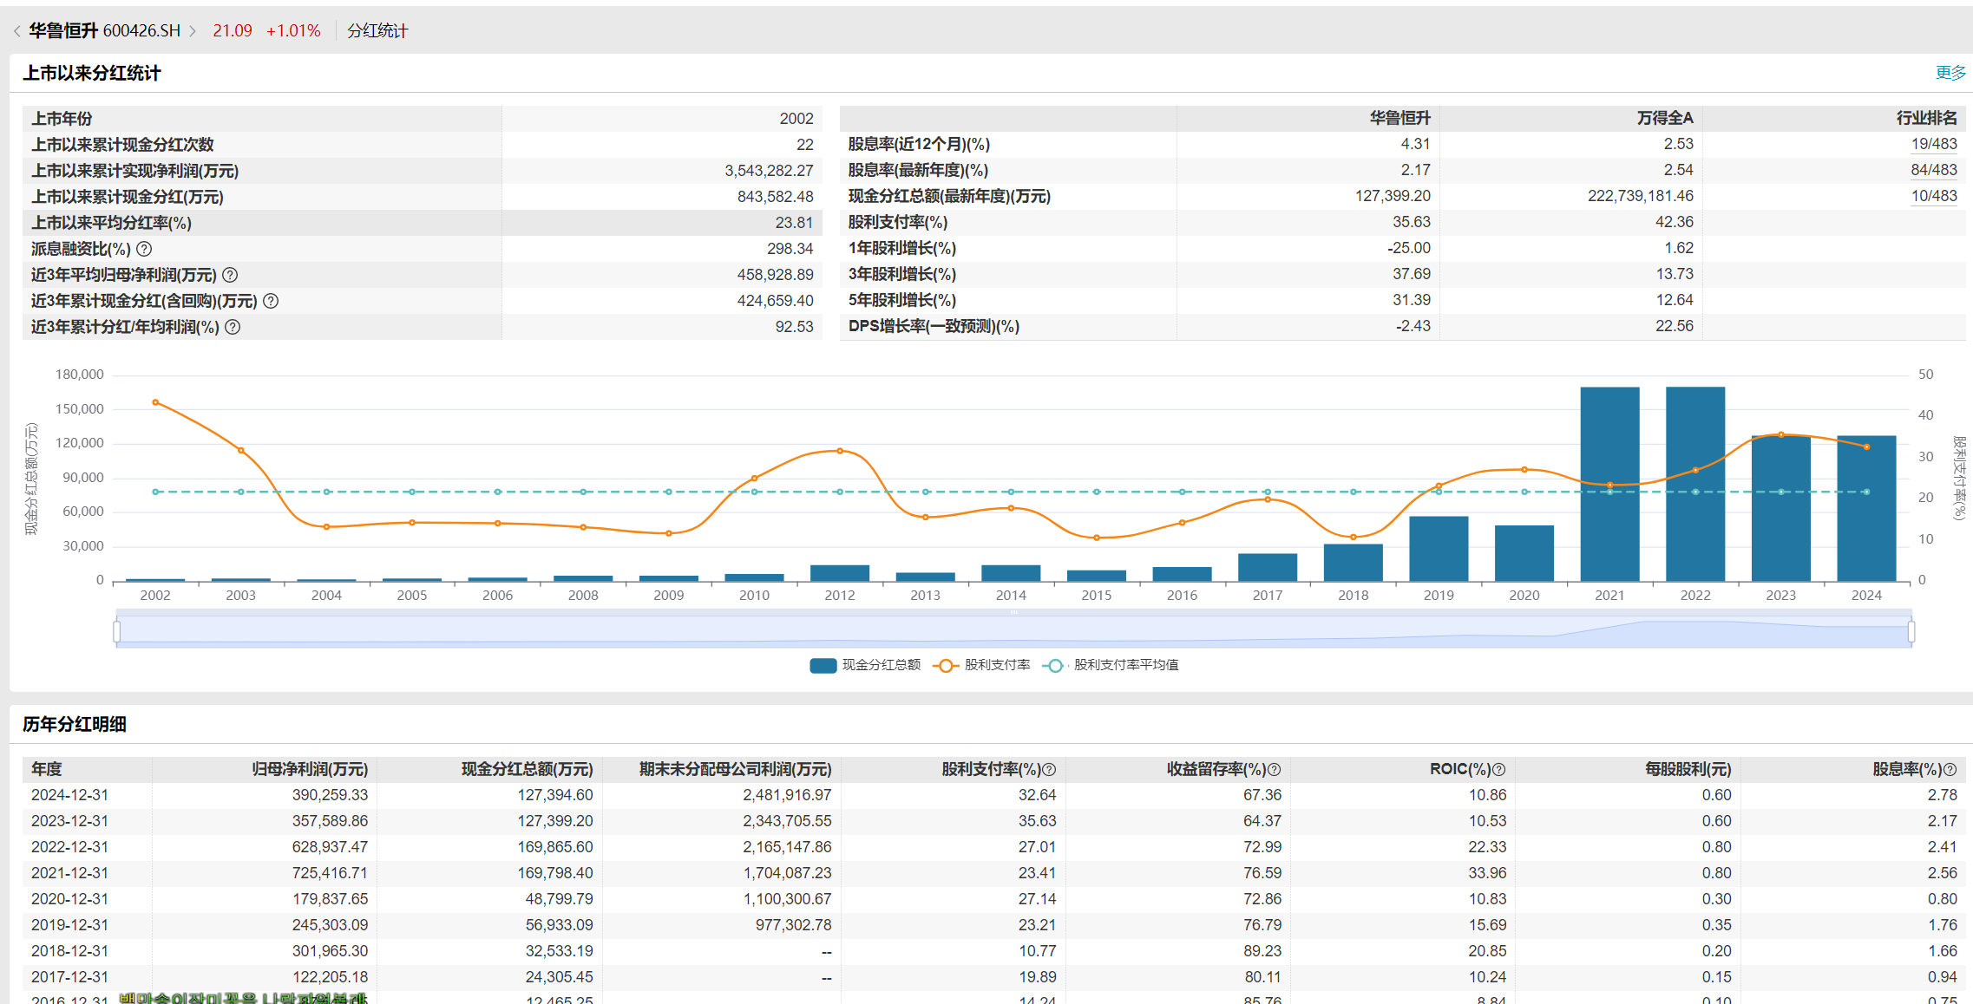Click the left handle of the chart range slider
Viewport: 1973px width, 1004px height.
click(117, 631)
